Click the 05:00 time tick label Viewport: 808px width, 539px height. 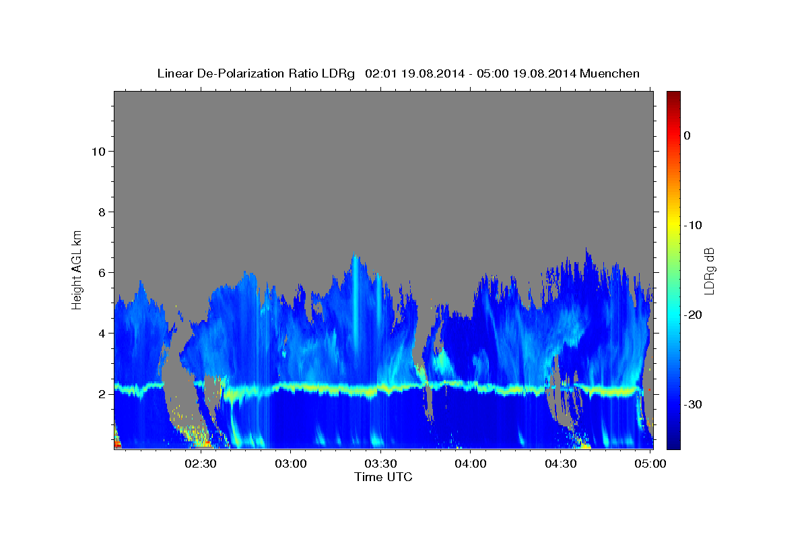click(x=650, y=464)
